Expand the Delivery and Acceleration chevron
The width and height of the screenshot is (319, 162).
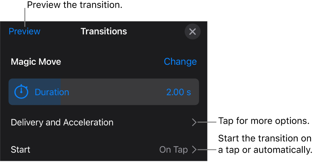tap(194, 122)
